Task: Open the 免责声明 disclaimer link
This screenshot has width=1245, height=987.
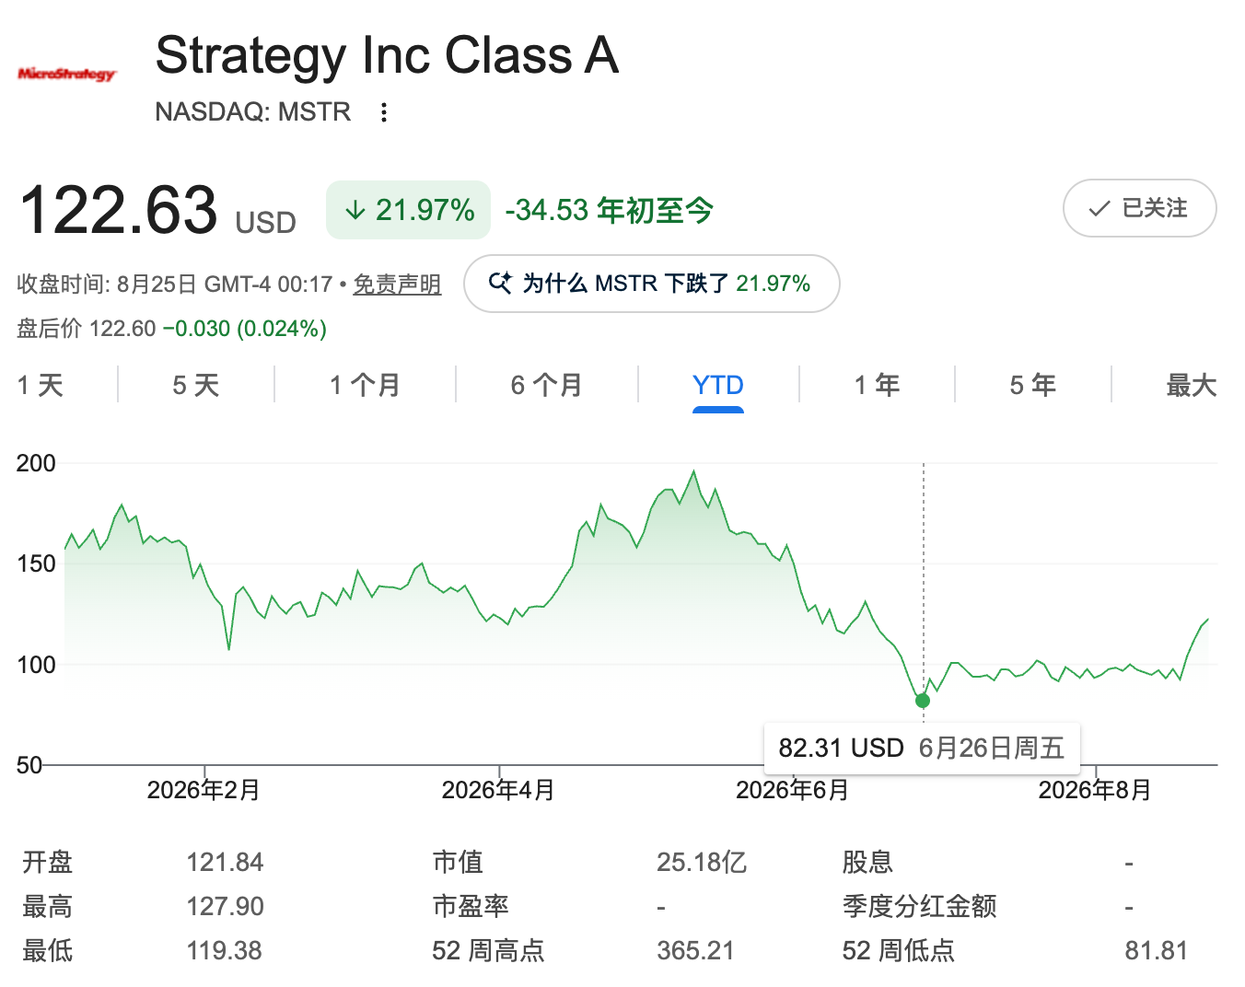Action: pyautogui.click(x=397, y=284)
